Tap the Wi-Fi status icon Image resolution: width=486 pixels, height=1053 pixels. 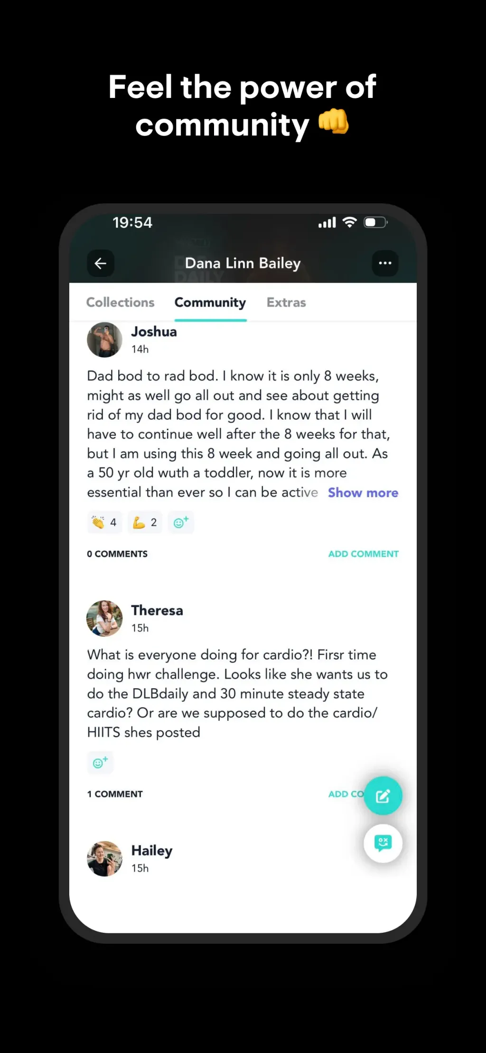(x=350, y=222)
